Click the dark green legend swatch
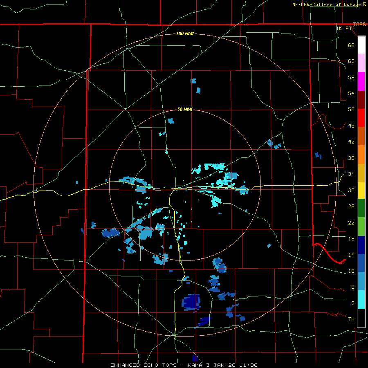The image size is (368, 368). click(x=361, y=208)
